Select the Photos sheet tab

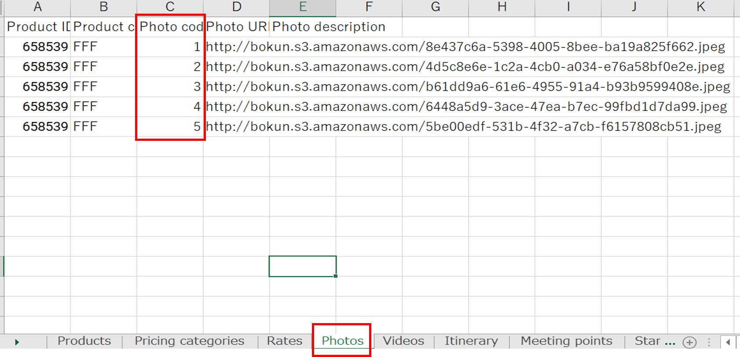(x=342, y=341)
